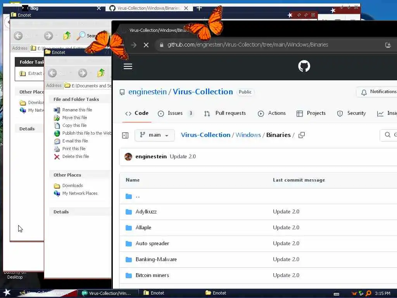Open the parent directory '..' folder
397x298 pixels.
138,196
